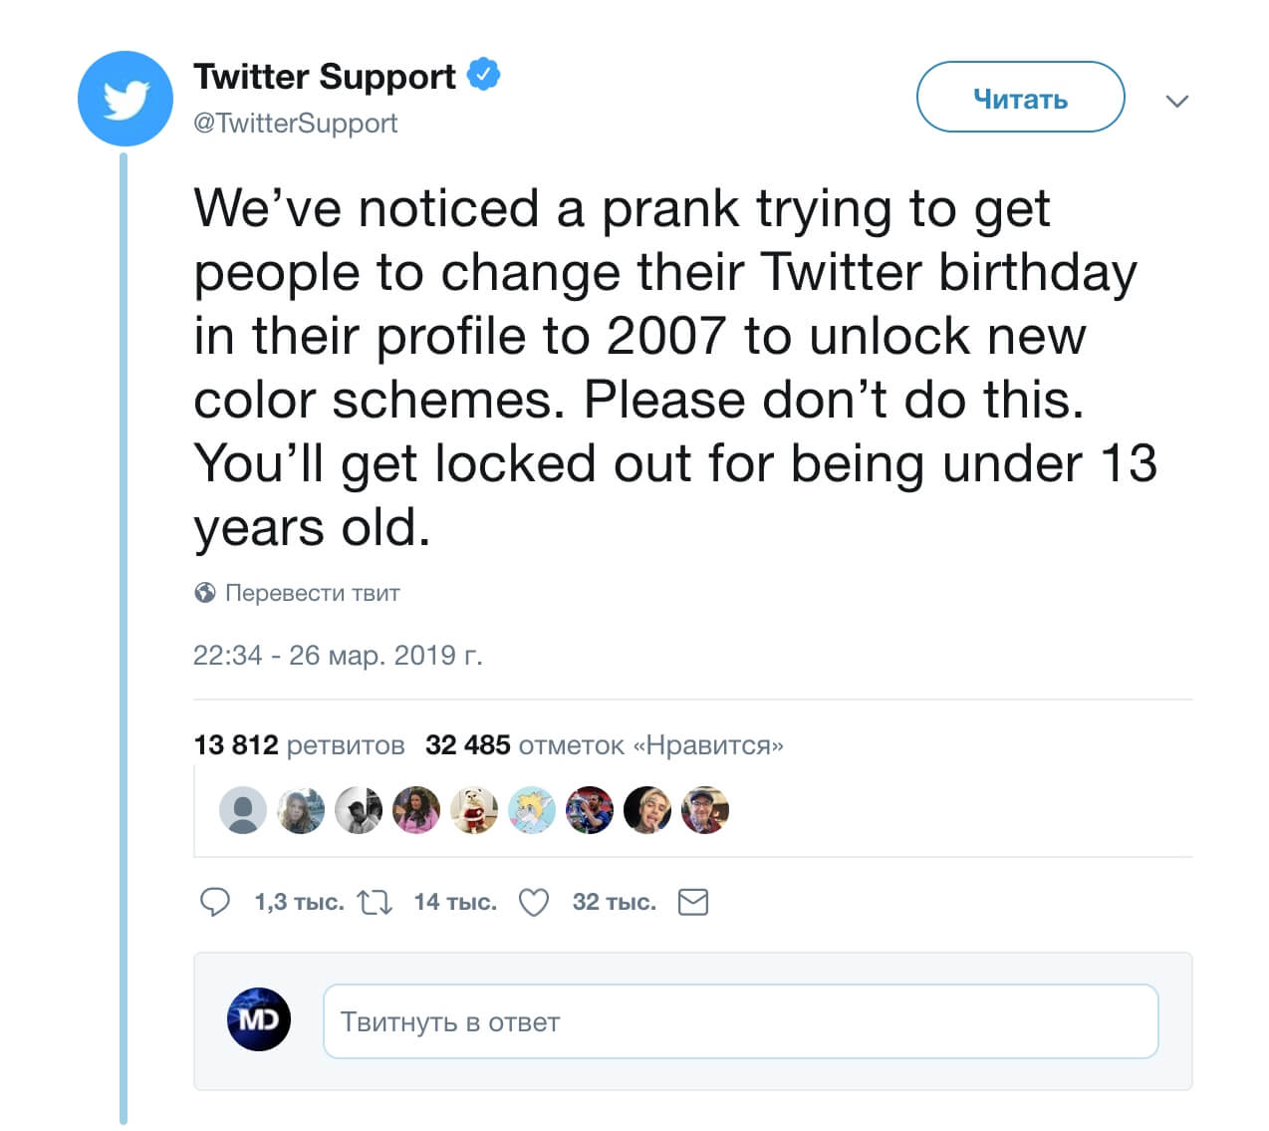Image resolution: width=1269 pixels, height=1131 pixels.
Task: Click the envelope direct message icon
Action: (x=692, y=903)
